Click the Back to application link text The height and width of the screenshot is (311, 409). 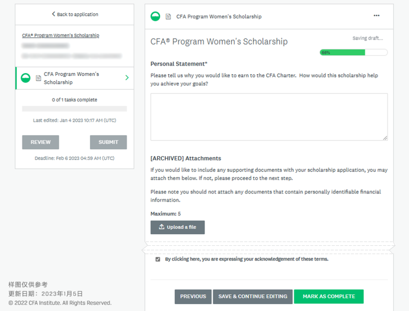point(78,14)
